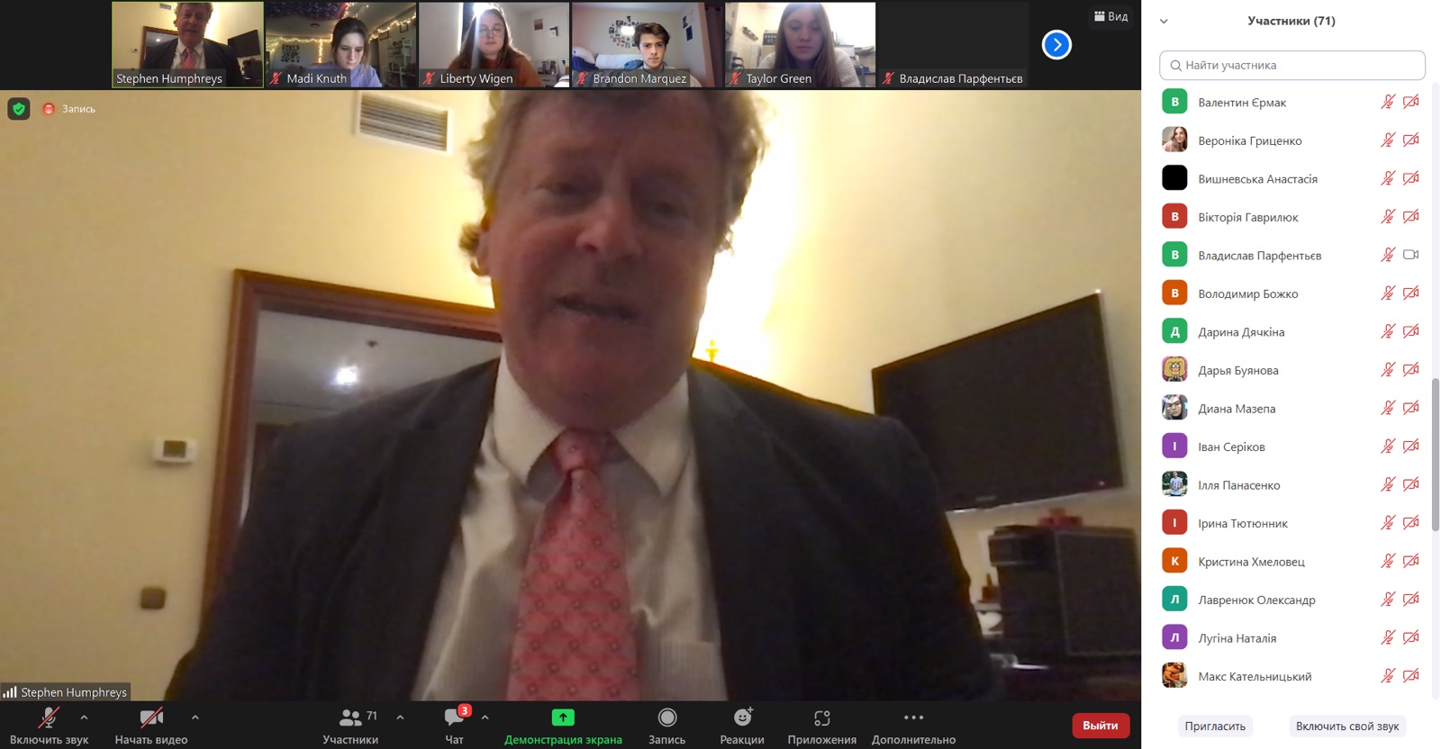Screen dimensions: 1441x749
Task: Click camera-off icon for Валентин Єрмак
Action: click(x=1411, y=102)
